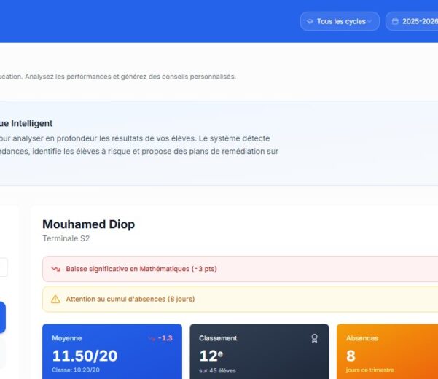Click the jours ce trimestre text
The width and height of the screenshot is (438, 379).
369,370
